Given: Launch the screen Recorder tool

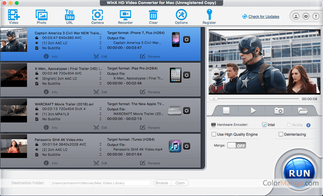Looking at the screenshot, I should click(x=125, y=15).
